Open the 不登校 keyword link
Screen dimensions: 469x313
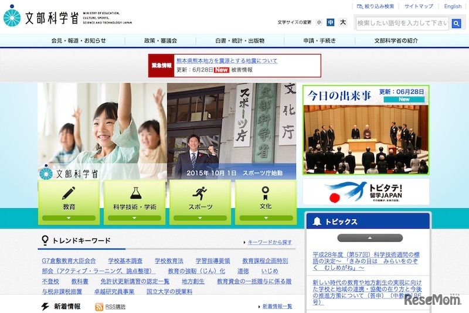coord(50,281)
